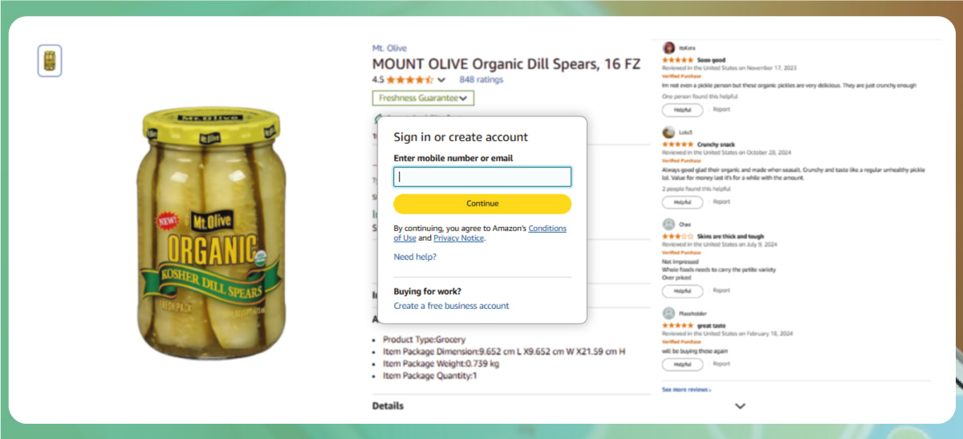Open the Privacy Notice link
The width and height of the screenshot is (963, 439).
(x=458, y=238)
